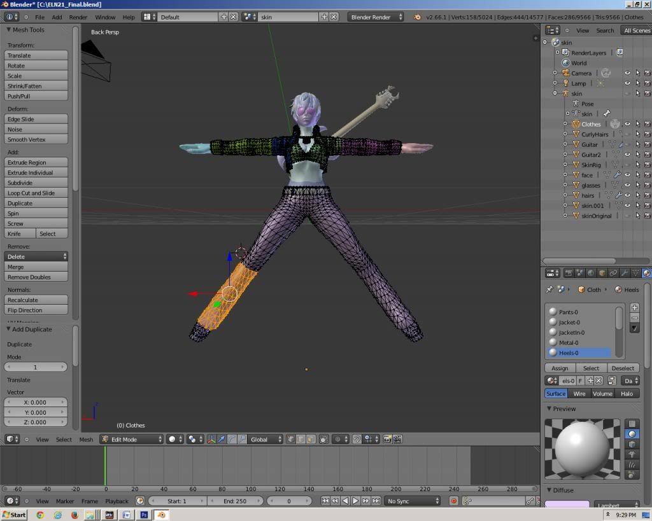Toggle Lamp selectability arrow icon
Screen dimensions: 652x521
coord(637,83)
